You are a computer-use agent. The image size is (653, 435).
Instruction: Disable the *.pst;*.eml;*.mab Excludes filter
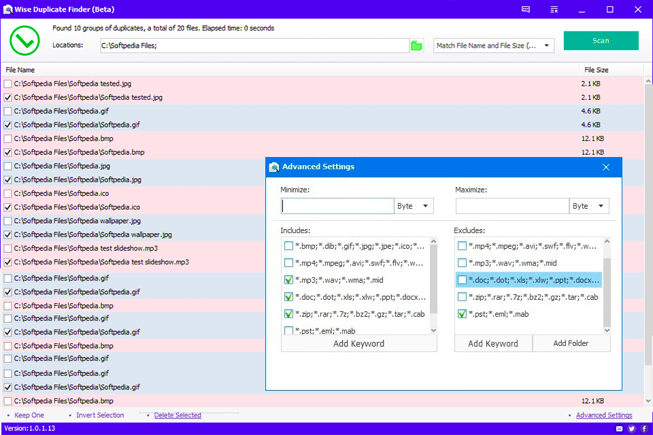(462, 313)
